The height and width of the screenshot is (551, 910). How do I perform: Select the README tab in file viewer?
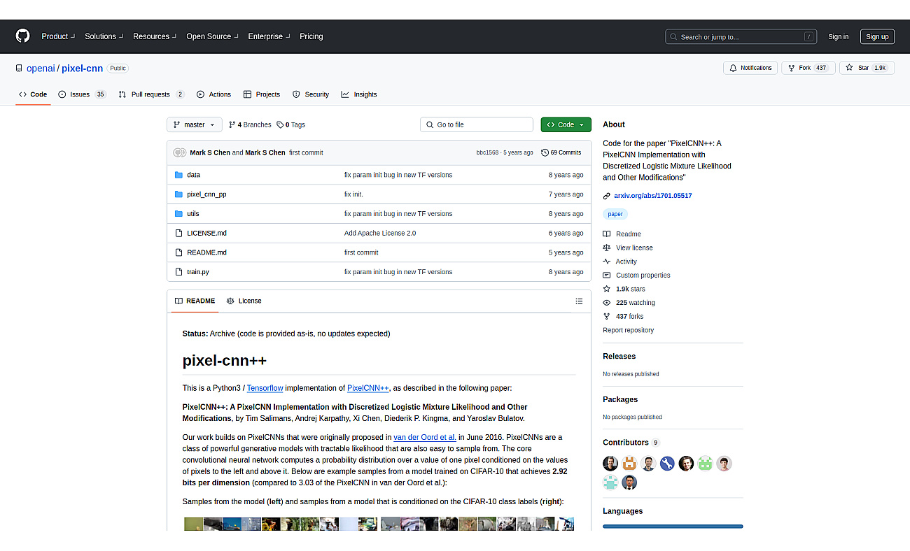pos(195,301)
